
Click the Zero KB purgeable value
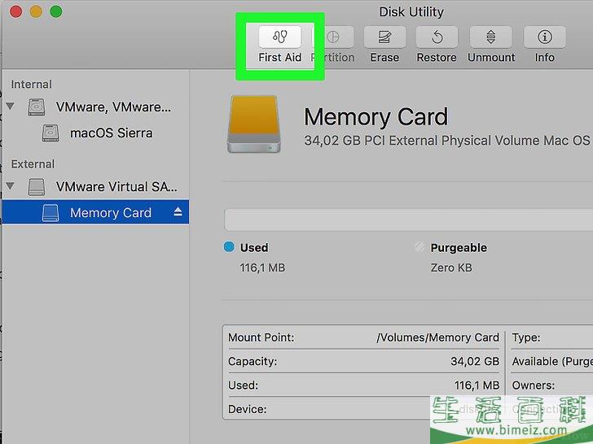pyautogui.click(x=451, y=268)
